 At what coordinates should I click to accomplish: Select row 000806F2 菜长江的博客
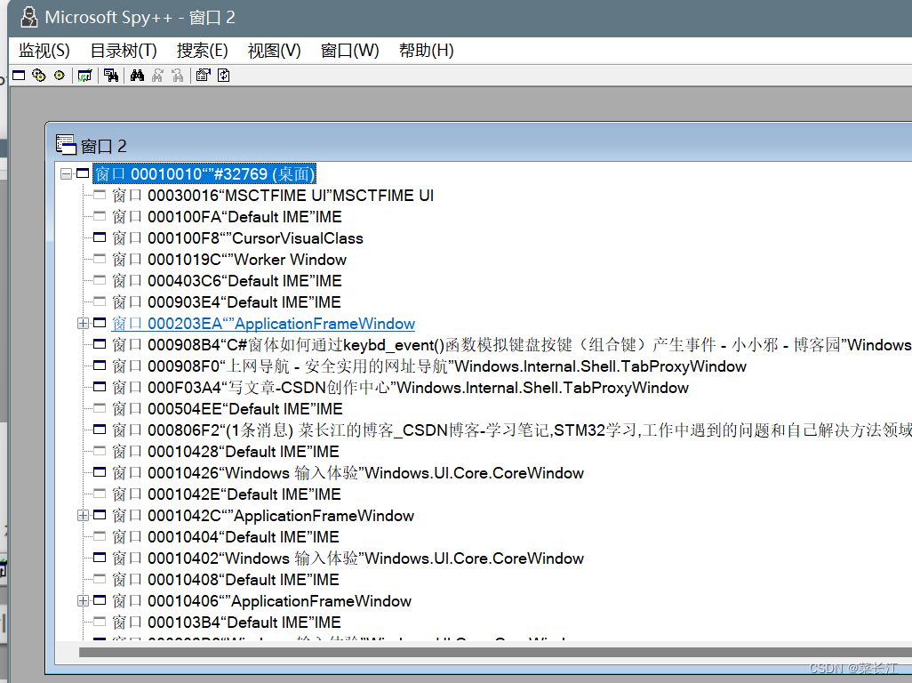511,430
